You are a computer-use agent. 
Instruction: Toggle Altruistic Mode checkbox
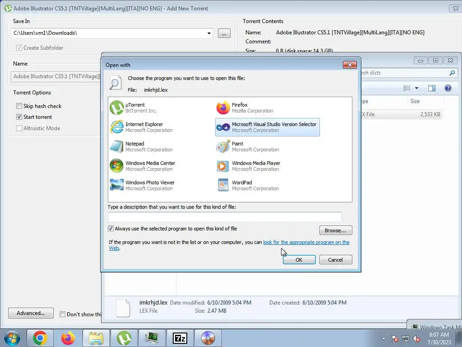[19, 128]
